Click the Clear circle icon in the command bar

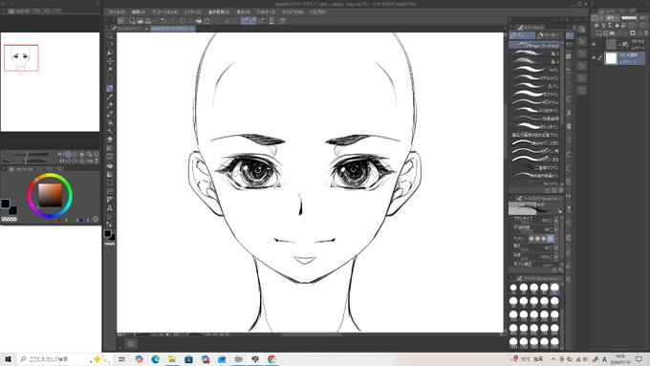point(183,20)
